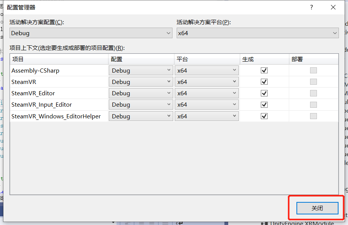Expand platform dropdown for Assembly-CSharp

[x=207, y=70]
